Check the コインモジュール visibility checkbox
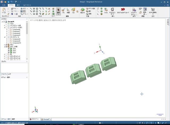The image size is (170, 125). click(6, 37)
